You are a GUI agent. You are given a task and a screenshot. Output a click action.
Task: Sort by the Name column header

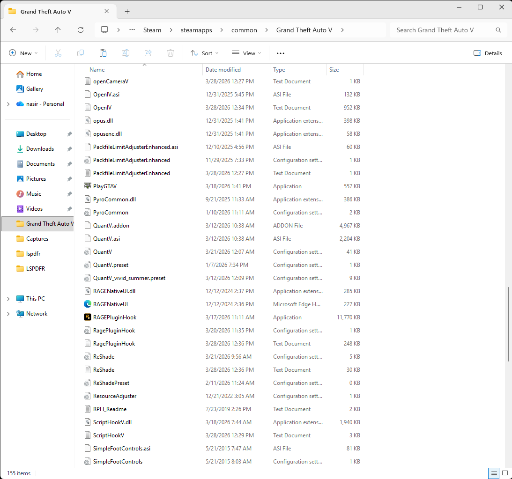97,70
